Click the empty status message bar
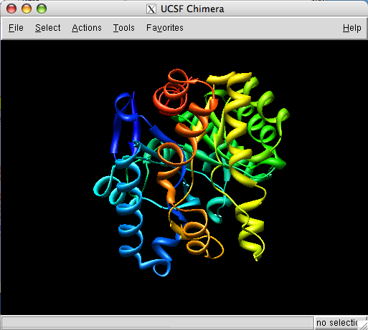This screenshot has width=368, height=330. (x=157, y=323)
